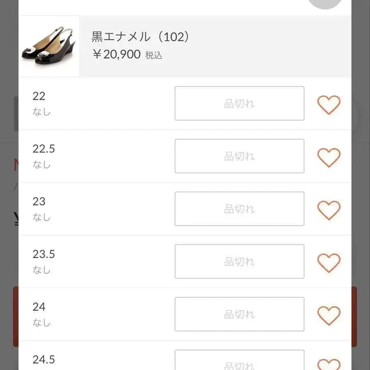
Task: Close the size selection popup
Action: [325, 3]
